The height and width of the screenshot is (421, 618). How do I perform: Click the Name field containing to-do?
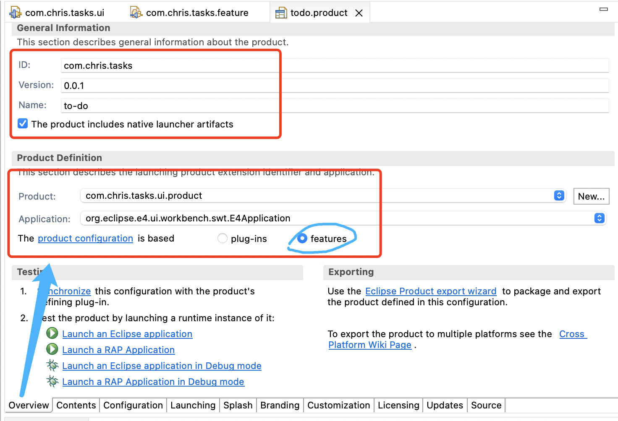tap(335, 106)
